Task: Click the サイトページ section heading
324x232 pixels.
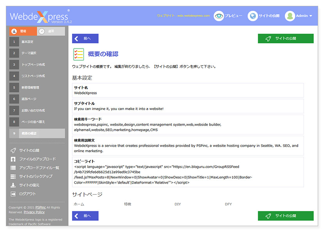Action: pyautogui.click(x=87, y=195)
